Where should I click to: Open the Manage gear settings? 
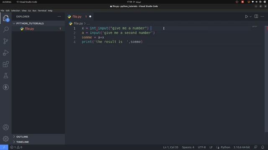click(6, 139)
